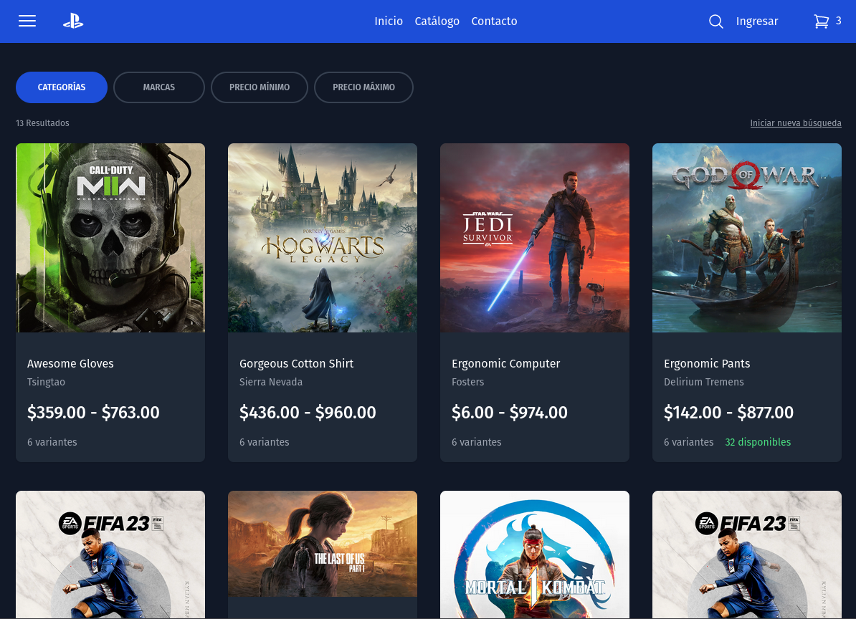Click the price $142.00 - $877.00
This screenshot has height=619, width=856.
pyautogui.click(x=729, y=413)
